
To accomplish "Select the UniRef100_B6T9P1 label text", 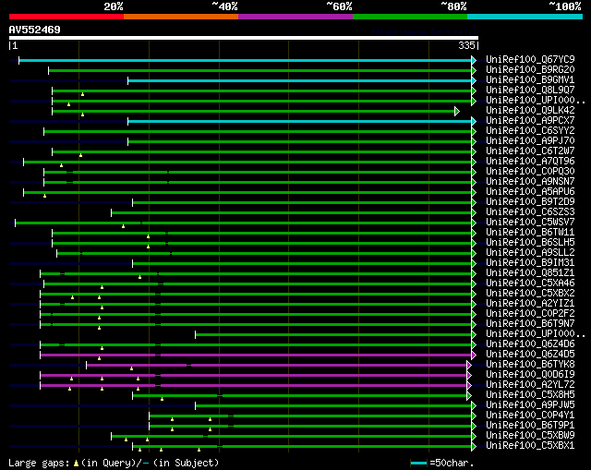I will [530, 426].
